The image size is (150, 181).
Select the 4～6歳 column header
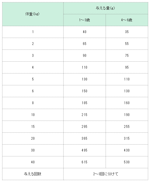point(127,20)
